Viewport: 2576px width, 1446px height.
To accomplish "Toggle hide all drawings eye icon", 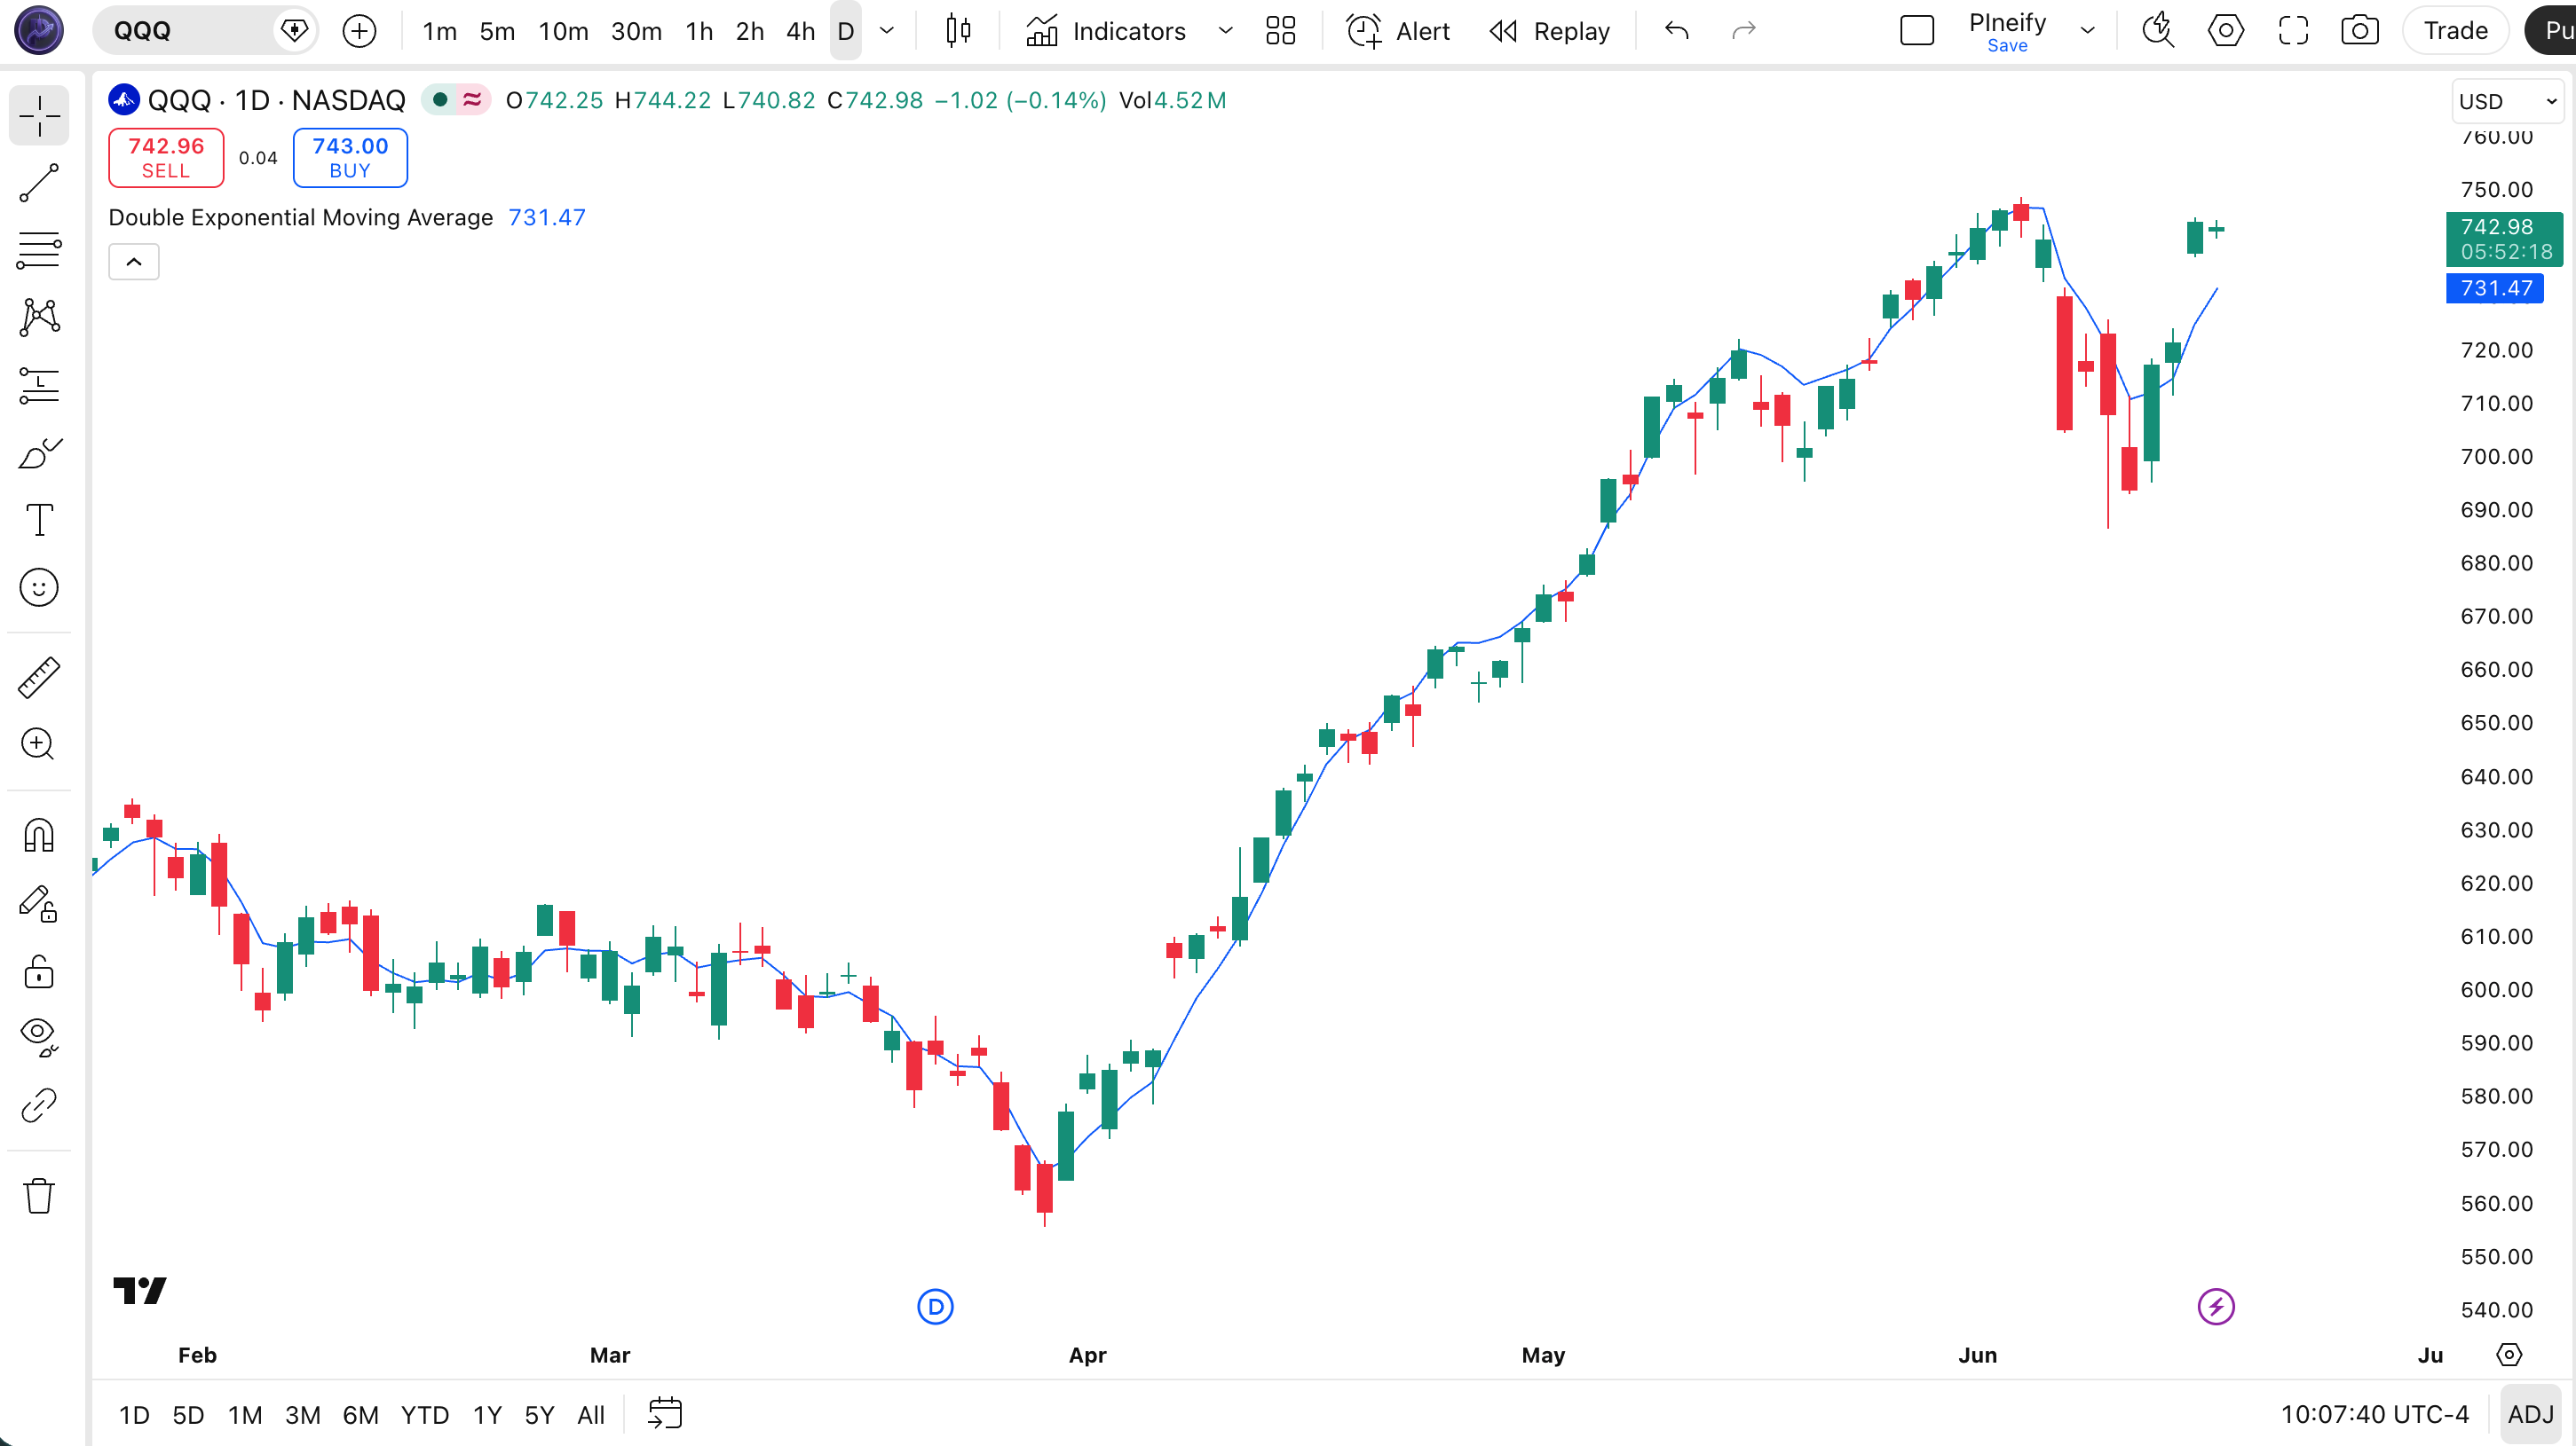I will coord(39,1037).
